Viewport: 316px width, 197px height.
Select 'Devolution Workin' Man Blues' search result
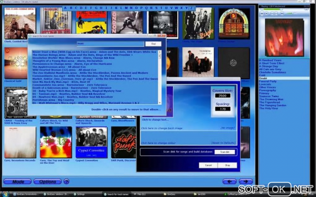[73, 58]
